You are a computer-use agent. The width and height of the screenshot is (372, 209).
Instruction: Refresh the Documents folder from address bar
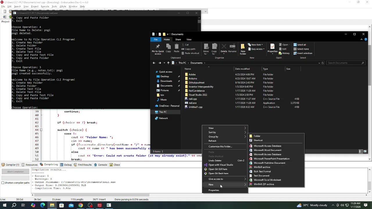tap(323, 63)
